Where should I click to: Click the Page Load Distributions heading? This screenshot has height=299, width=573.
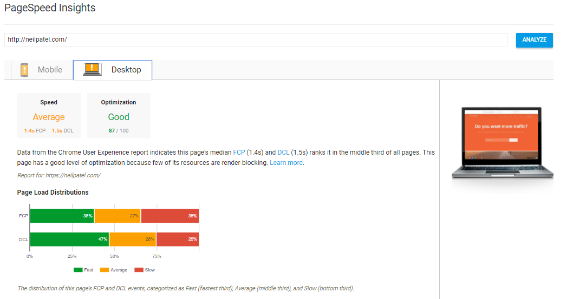(53, 192)
